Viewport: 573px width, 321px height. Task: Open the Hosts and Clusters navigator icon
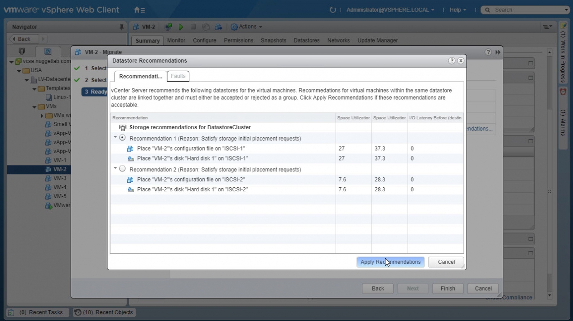[x=22, y=51]
